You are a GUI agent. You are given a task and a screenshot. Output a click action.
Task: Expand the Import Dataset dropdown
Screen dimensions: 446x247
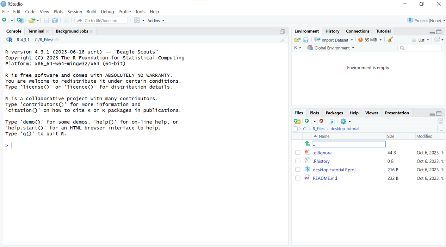(333, 40)
